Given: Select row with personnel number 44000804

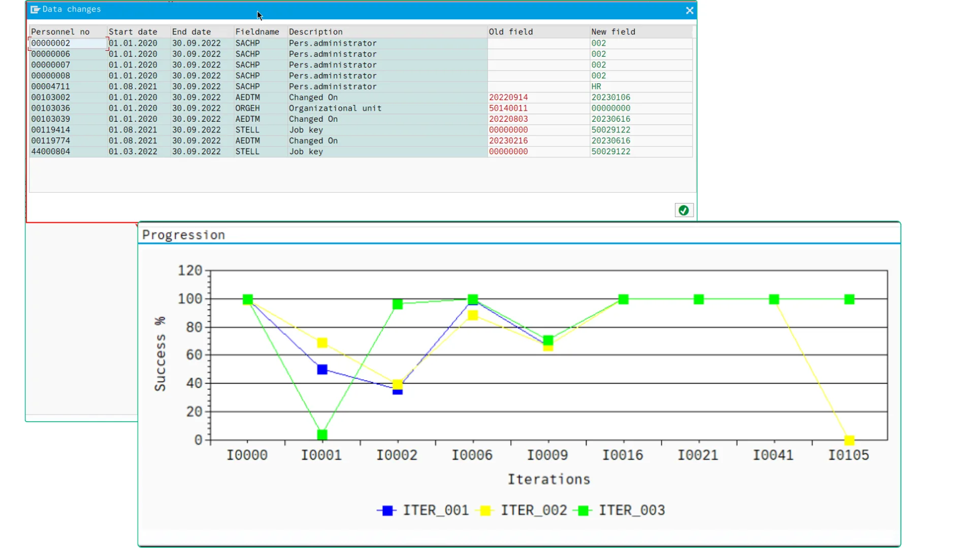Looking at the screenshot, I should pyautogui.click(x=361, y=151).
